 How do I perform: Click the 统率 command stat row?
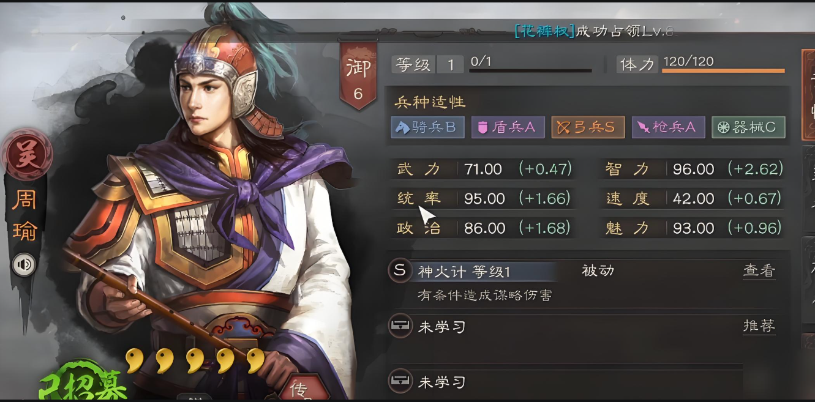(x=484, y=198)
